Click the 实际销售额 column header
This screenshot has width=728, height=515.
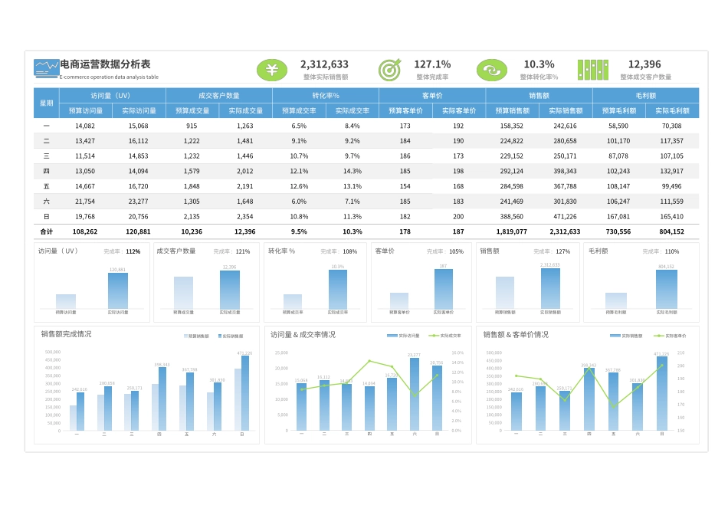point(566,110)
